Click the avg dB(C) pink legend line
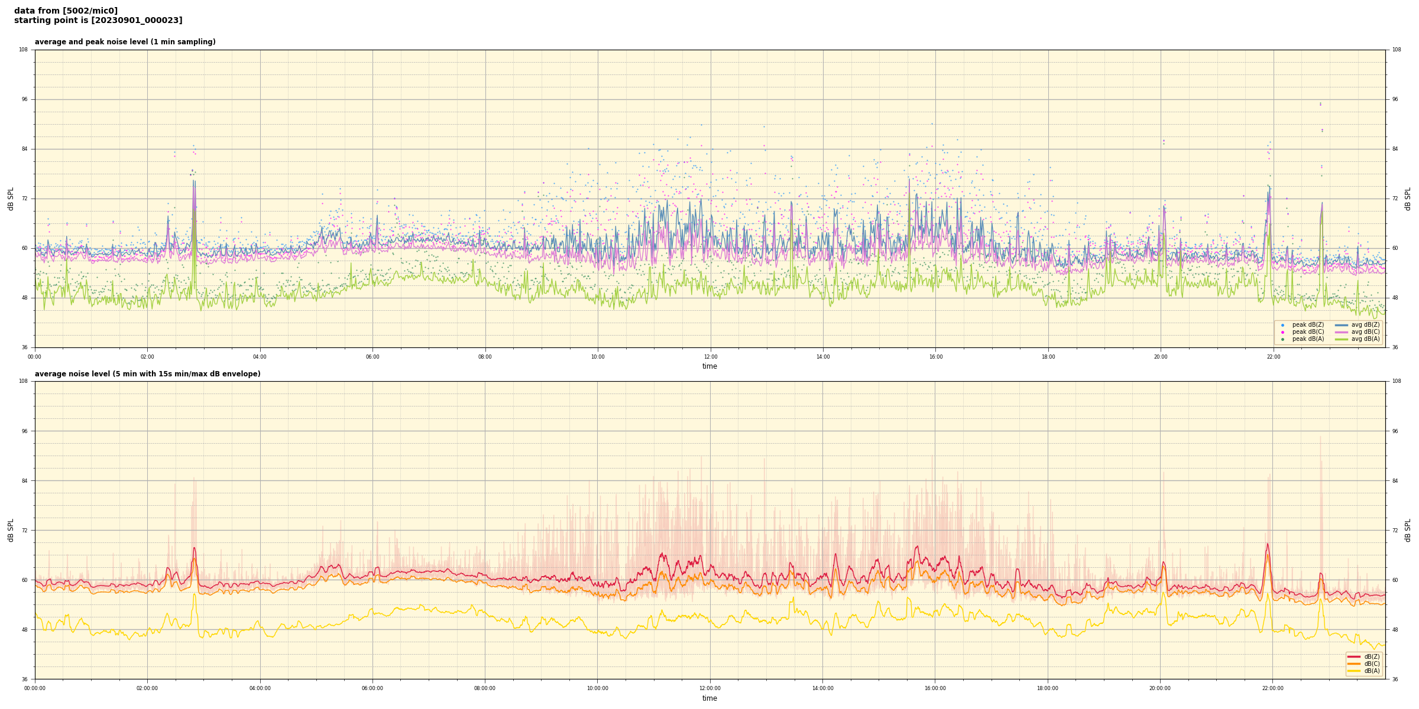This screenshot has height=709, width=1419. [x=1341, y=332]
